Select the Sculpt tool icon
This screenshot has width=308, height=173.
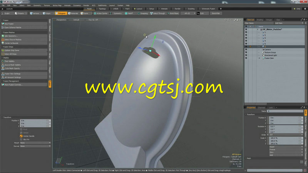[3, 13]
